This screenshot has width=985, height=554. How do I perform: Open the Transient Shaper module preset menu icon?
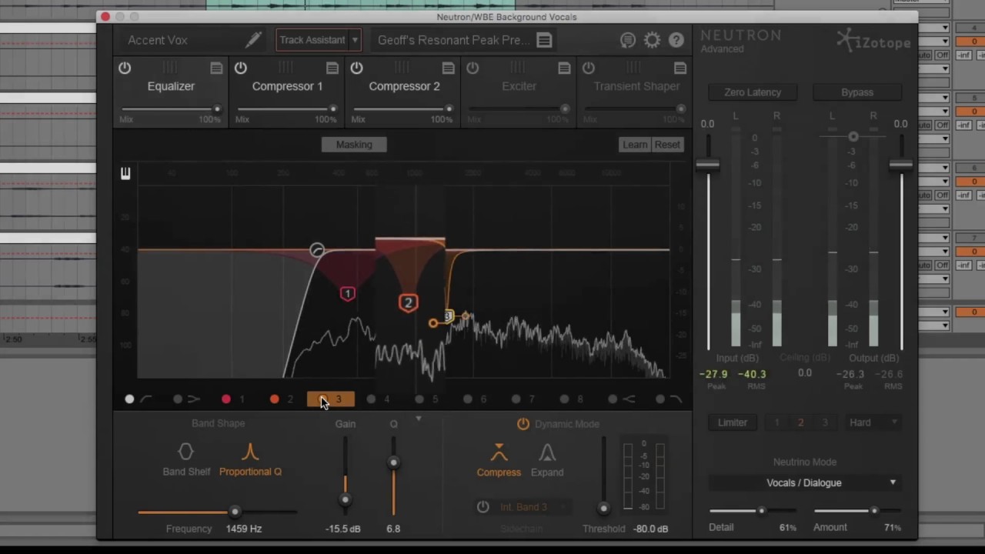click(x=679, y=68)
